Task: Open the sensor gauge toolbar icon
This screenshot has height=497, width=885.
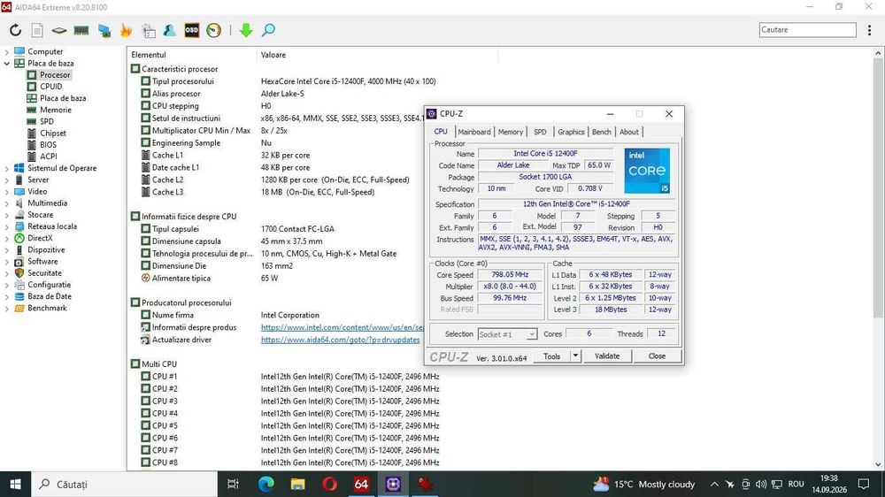Action: pos(214,30)
